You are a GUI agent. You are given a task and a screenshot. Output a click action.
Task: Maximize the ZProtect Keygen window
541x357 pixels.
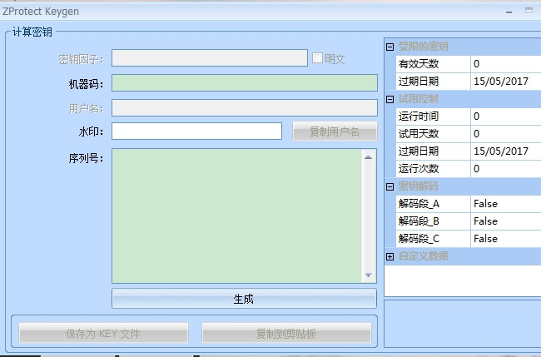[x=529, y=10]
